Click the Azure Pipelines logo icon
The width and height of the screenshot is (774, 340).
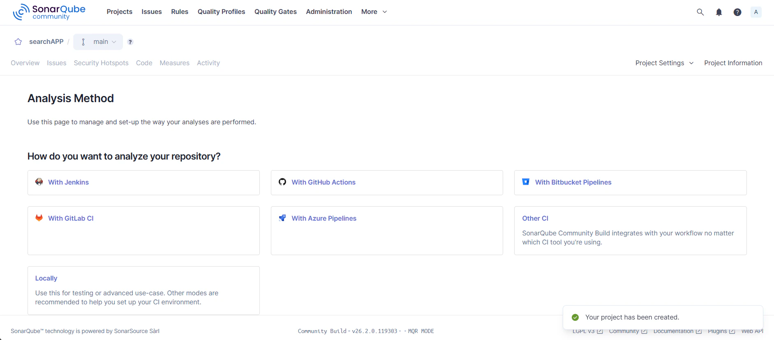tap(282, 218)
